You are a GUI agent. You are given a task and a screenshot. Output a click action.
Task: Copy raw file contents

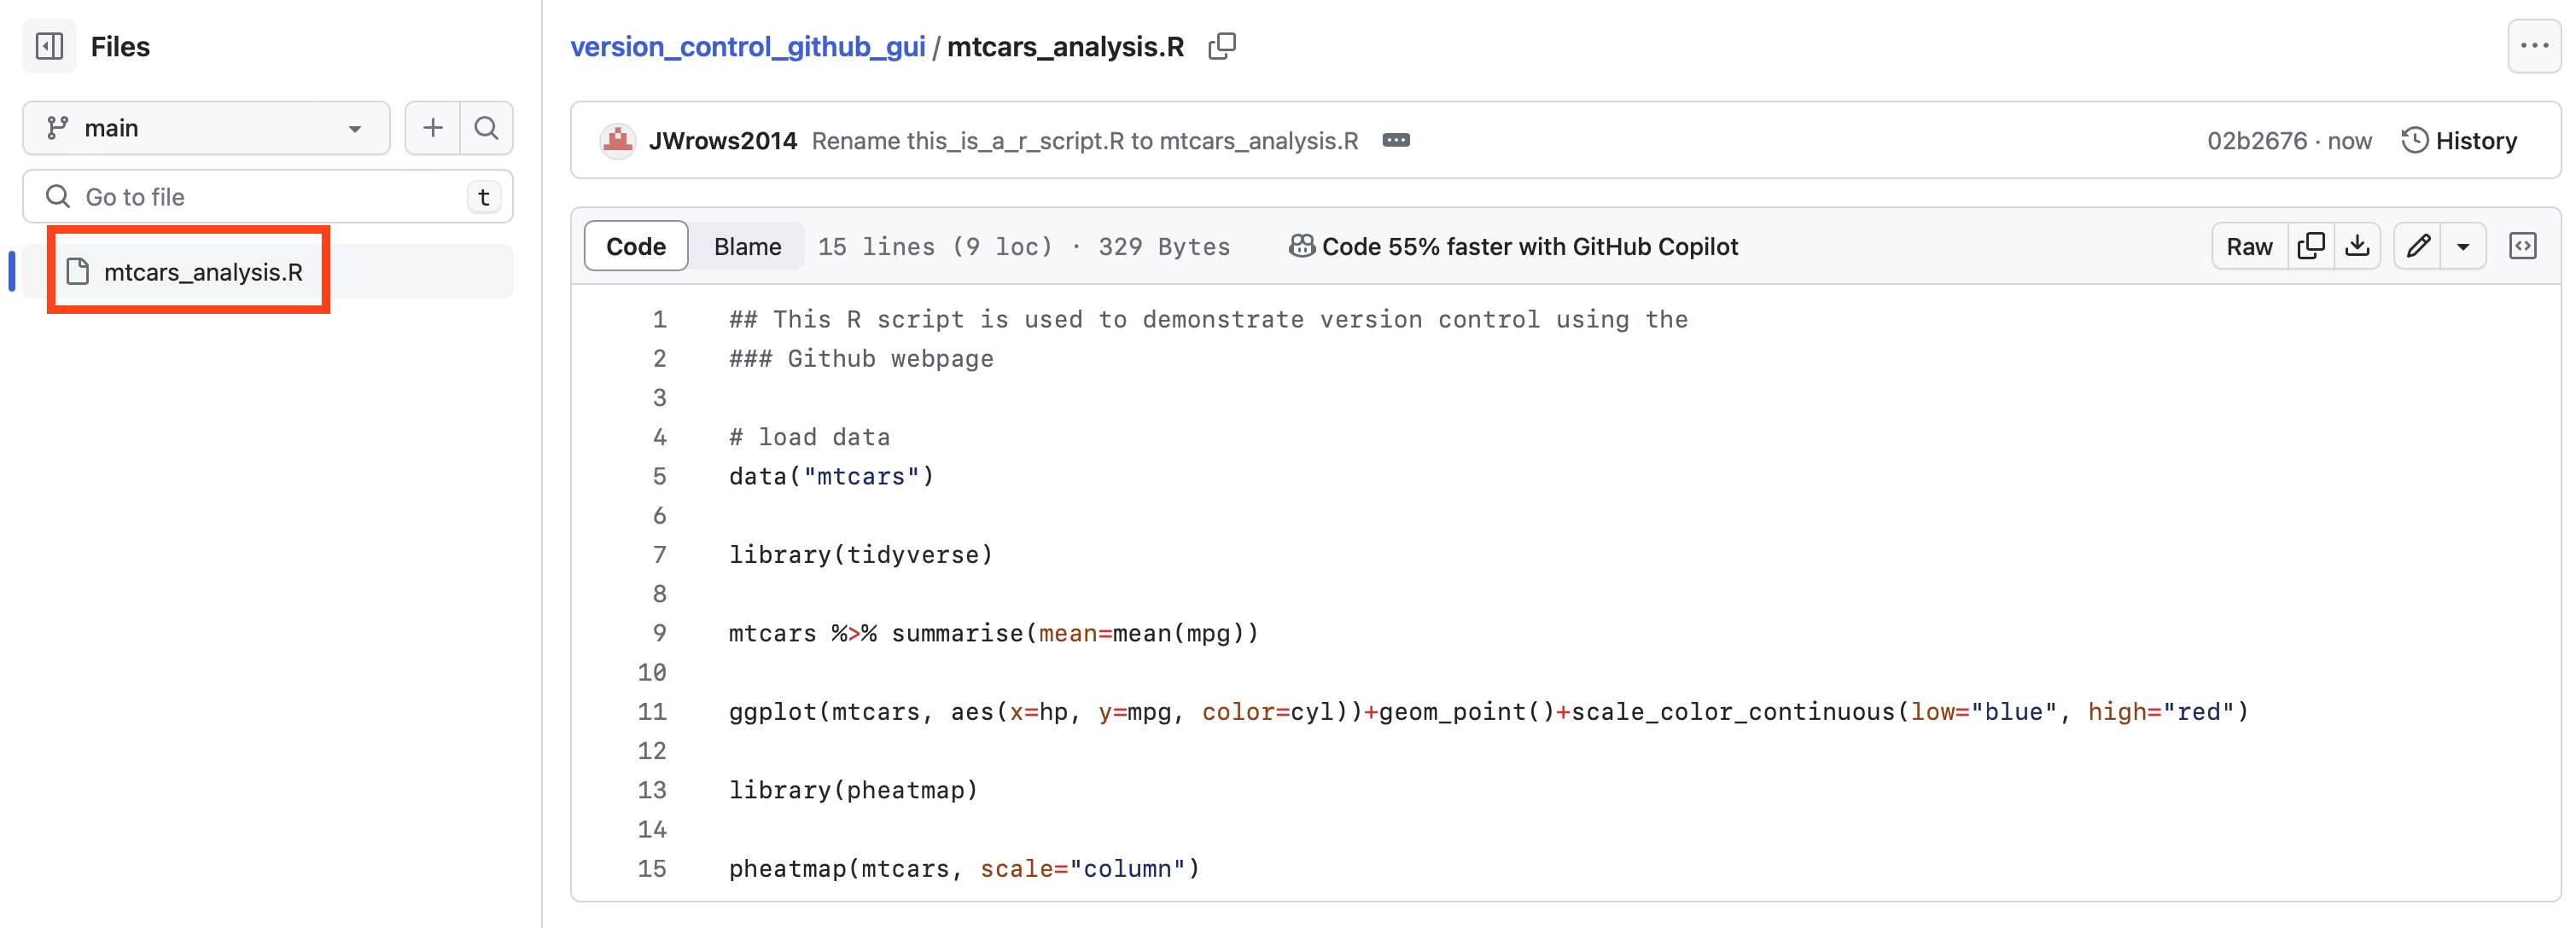coord(2311,246)
